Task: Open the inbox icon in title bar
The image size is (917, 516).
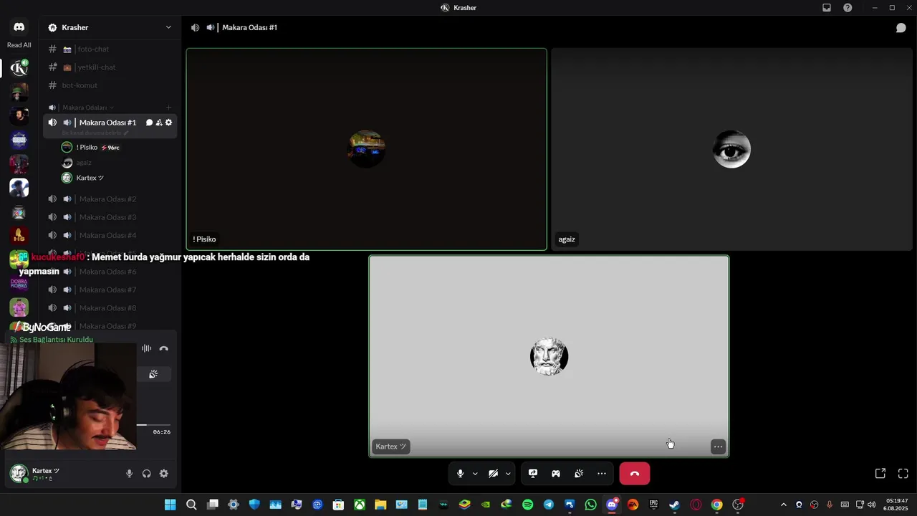Action: (827, 8)
